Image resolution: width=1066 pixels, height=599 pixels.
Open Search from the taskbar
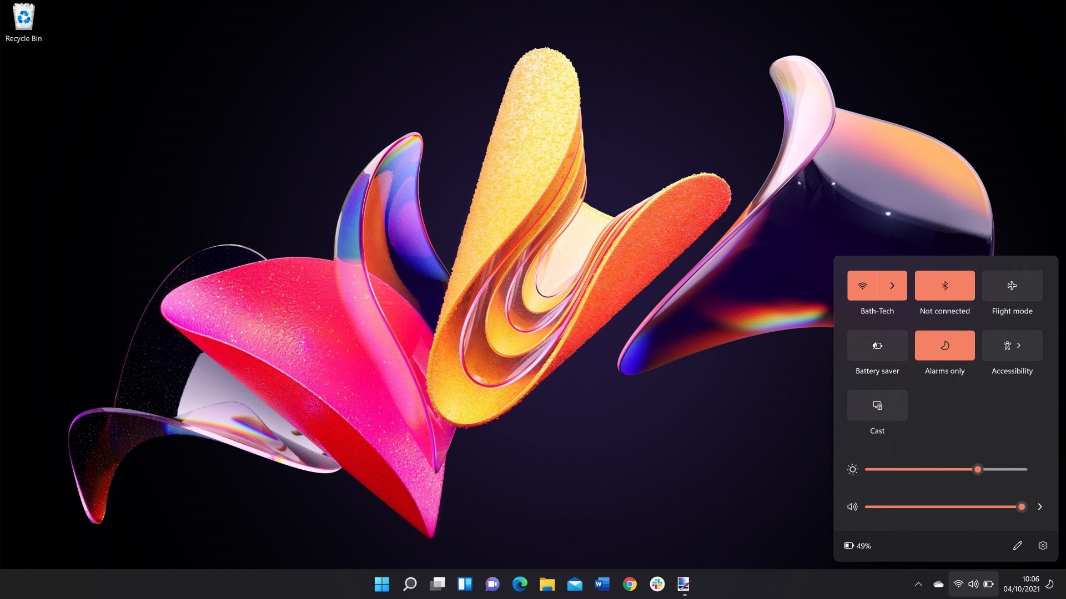point(409,584)
